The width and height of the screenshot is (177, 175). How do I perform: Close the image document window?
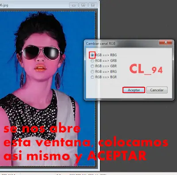click(x=92, y=5)
